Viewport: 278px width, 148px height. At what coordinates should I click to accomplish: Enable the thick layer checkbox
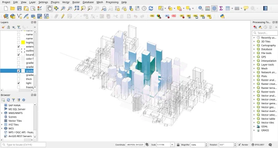point(19,79)
